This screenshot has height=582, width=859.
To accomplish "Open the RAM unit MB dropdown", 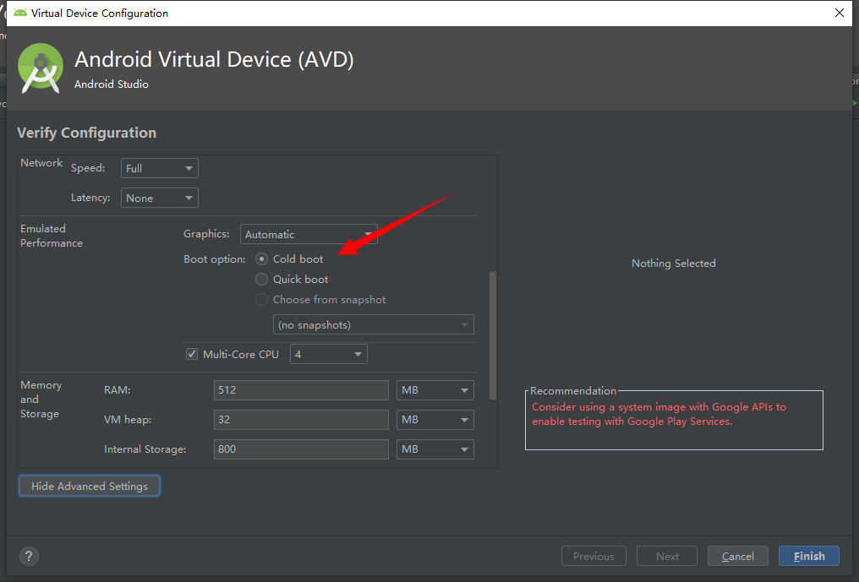I will click(435, 390).
